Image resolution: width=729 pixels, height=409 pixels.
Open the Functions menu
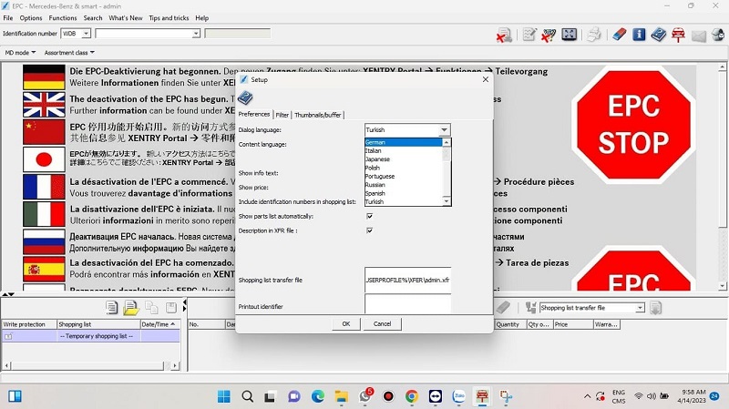click(x=62, y=18)
